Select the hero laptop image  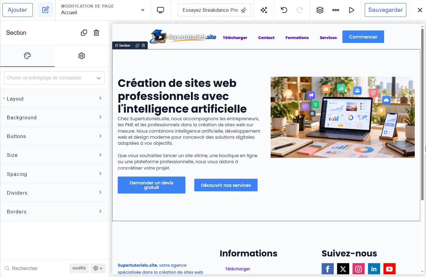pyautogui.click(x=343, y=117)
